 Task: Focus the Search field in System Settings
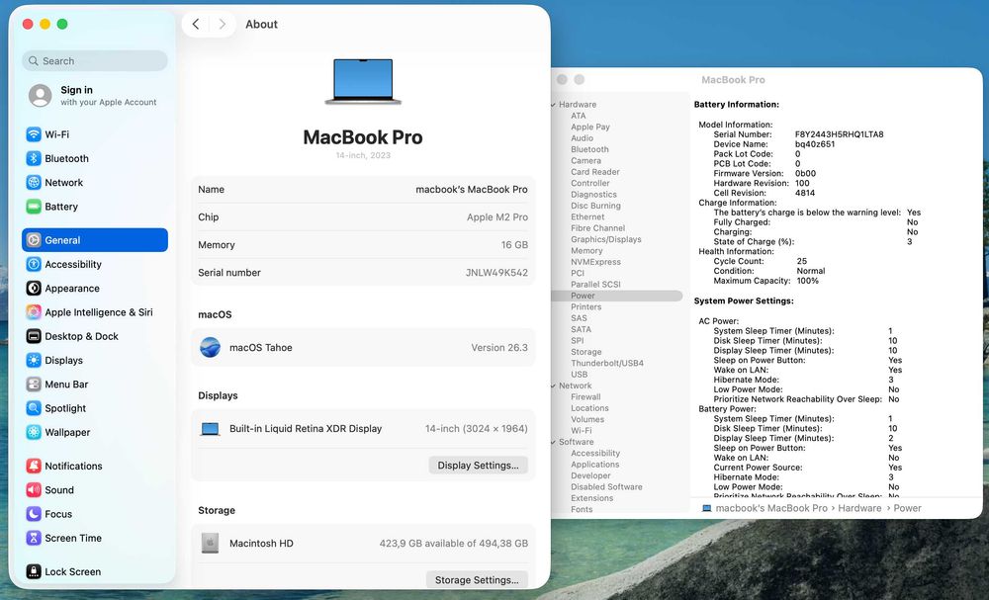[95, 61]
